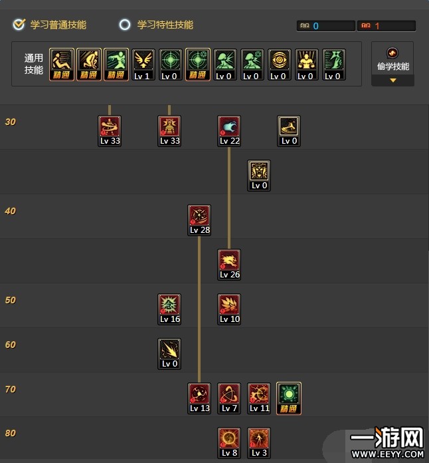Select the first mastered 精通 general skill icon
This screenshot has width=429, height=463.
[x=62, y=65]
